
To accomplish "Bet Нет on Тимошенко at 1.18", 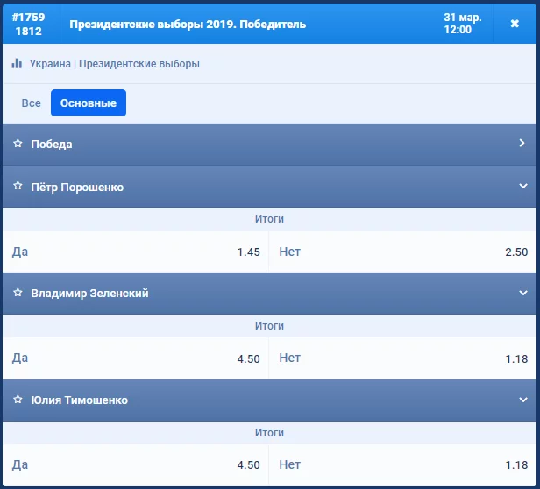I will point(403,464).
